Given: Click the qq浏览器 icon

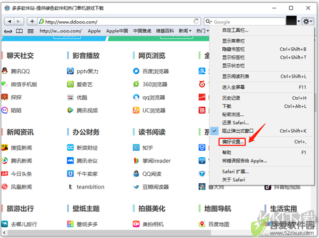Looking at the screenshot, I should pyautogui.click(x=136, y=97).
